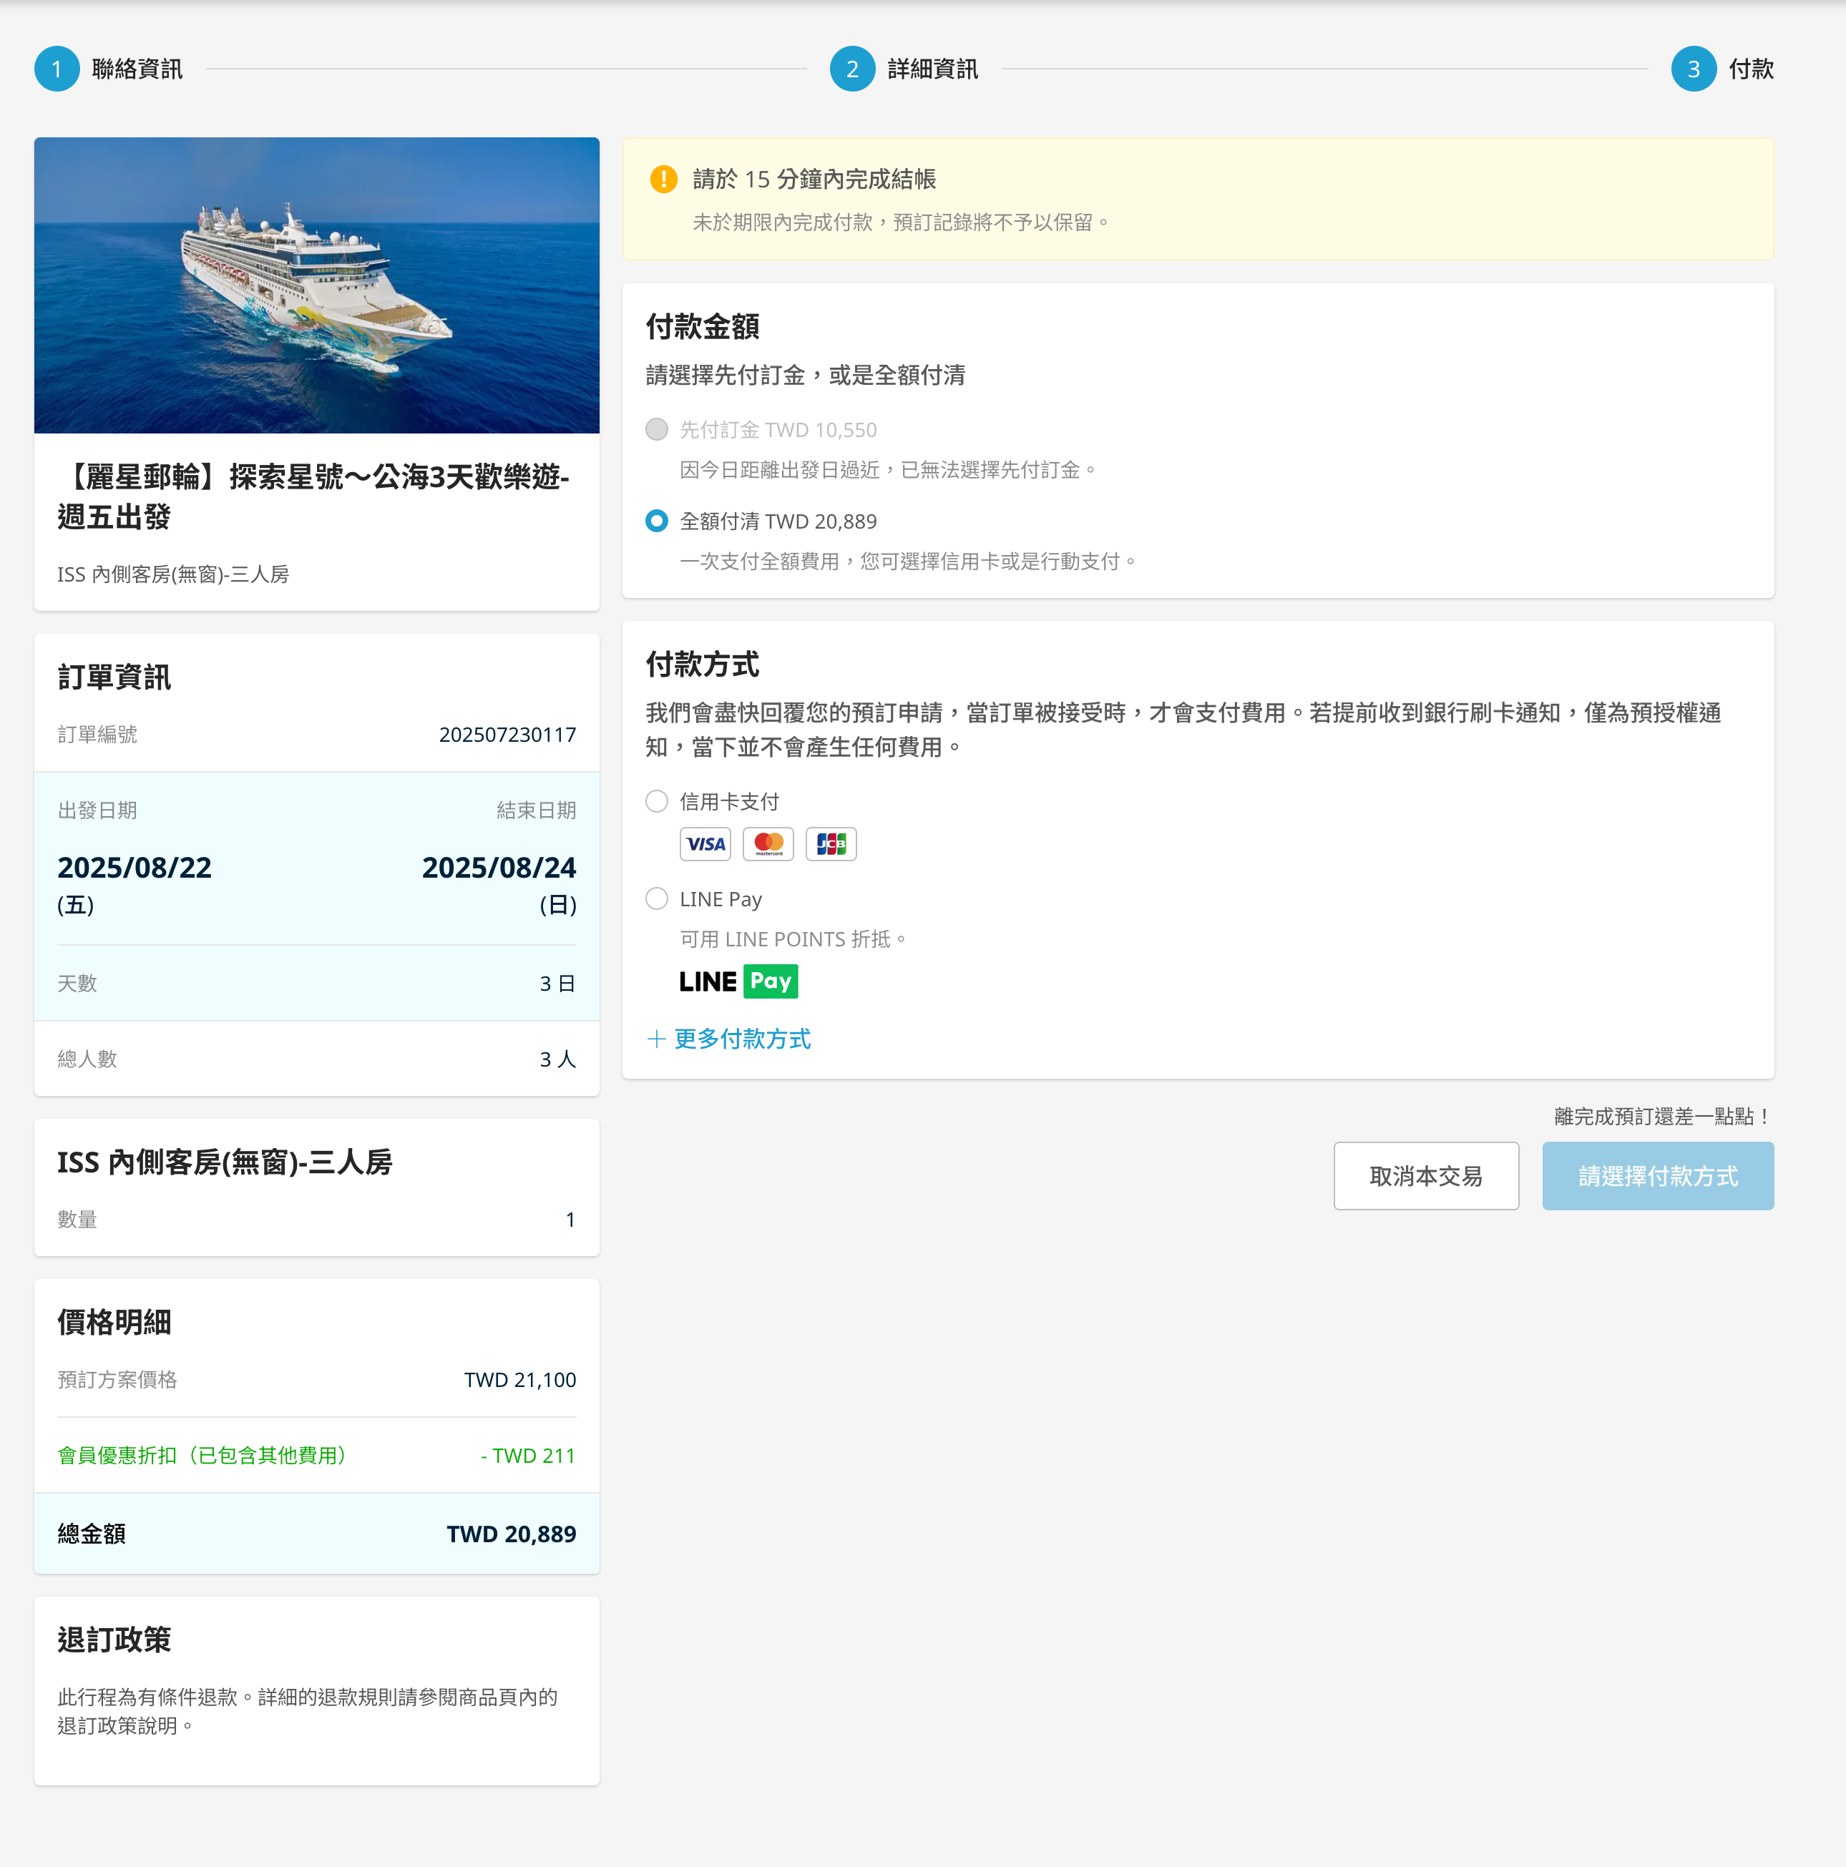Select the 信用卡支付 radio button

[x=656, y=801]
